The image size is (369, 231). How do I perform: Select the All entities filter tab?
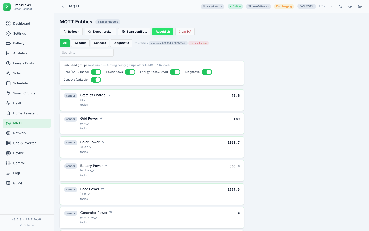pyautogui.click(x=65, y=43)
